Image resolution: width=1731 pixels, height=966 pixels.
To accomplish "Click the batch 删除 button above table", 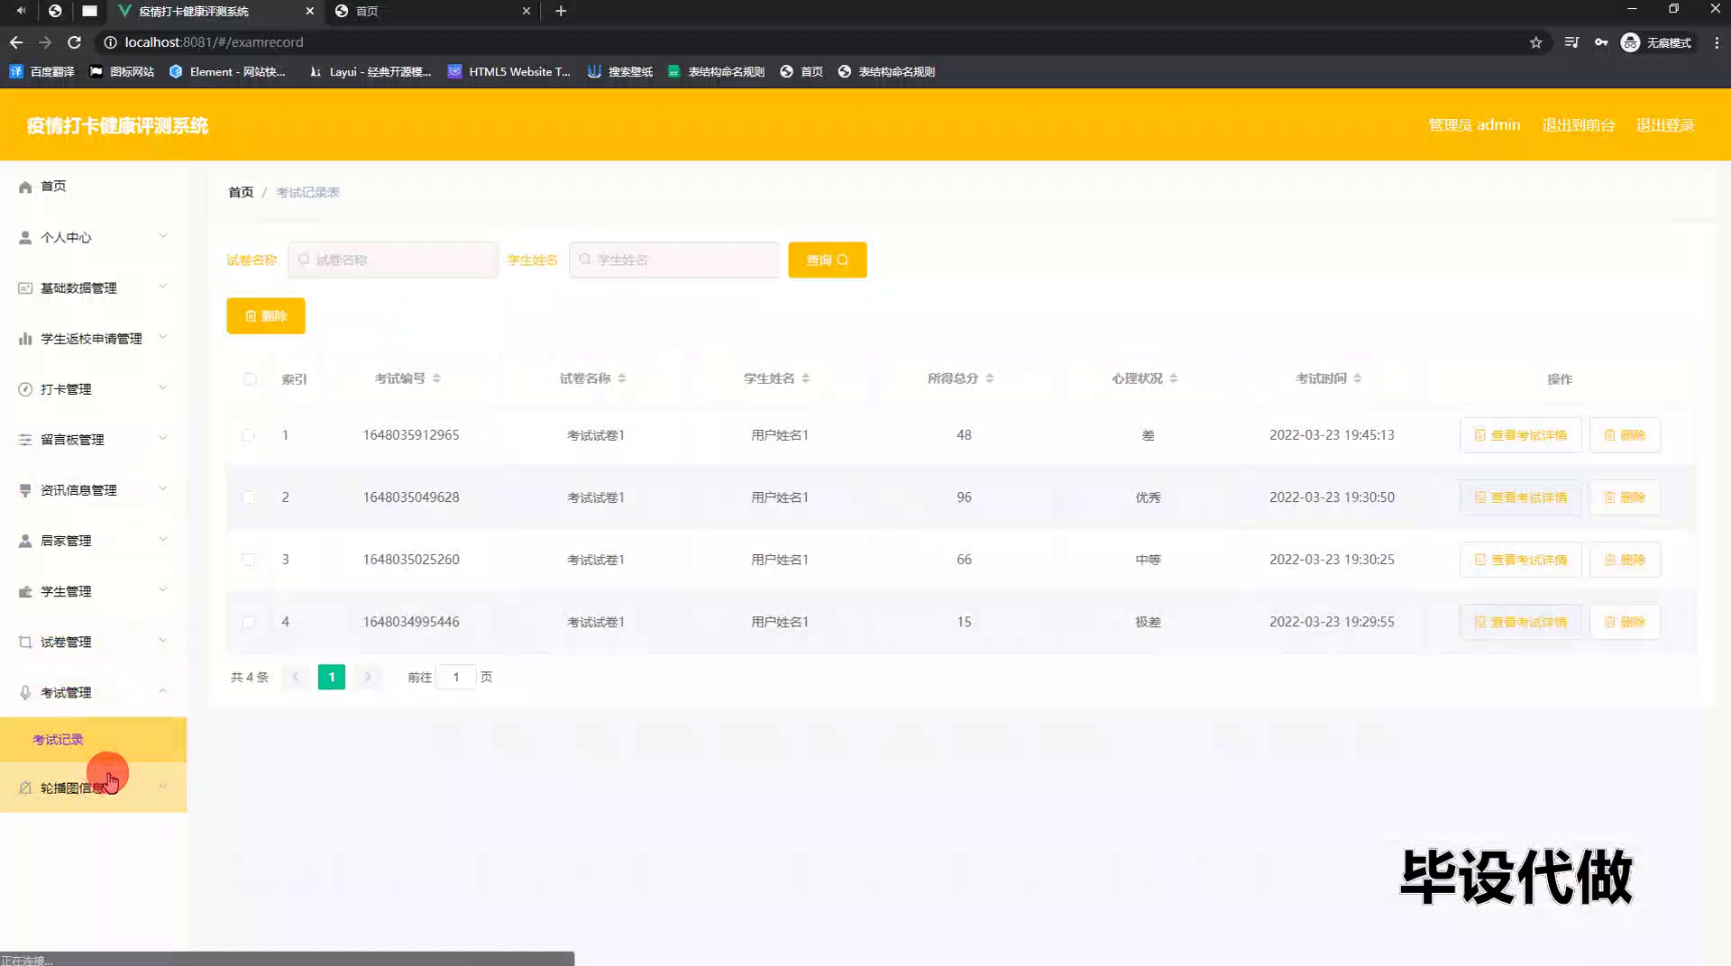I will (x=266, y=316).
